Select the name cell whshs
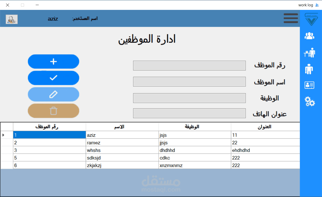Image resolution: width=322 pixels, height=197 pixels. pyautogui.click(x=122, y=150)
